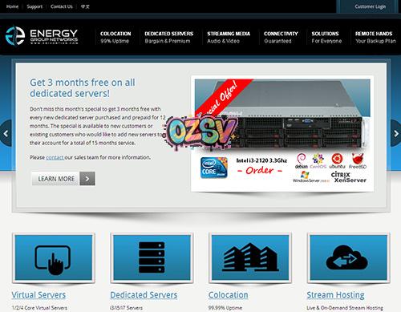This screenshot has height=312, width=401.
Task: Click the Windows Server logo
Action: coord(311,177)
